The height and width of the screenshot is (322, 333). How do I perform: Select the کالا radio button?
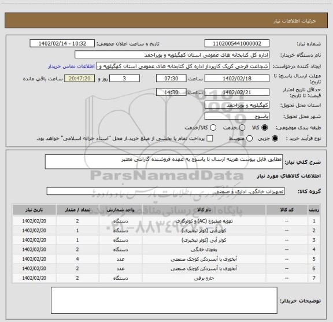265,128
